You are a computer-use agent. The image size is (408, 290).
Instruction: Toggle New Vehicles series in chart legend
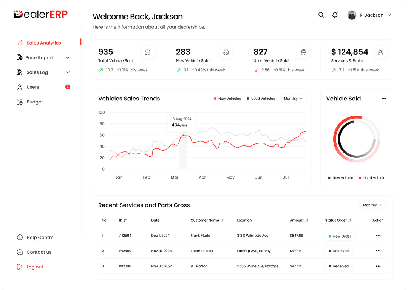point(227,99)
